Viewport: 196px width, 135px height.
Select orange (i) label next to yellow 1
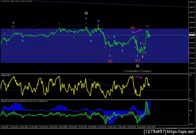pos(144,44)
